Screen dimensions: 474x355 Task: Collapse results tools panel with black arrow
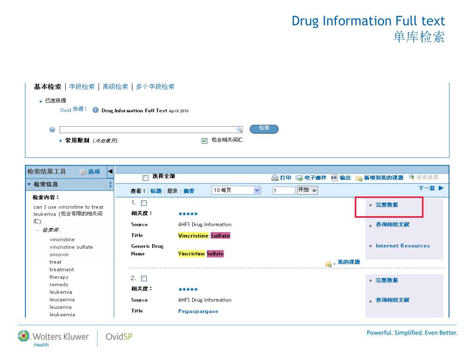coord(110,171)
